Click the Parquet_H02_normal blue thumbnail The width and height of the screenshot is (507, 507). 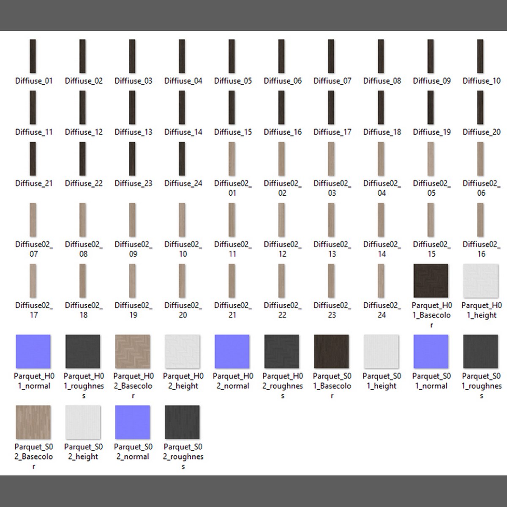(x=232, y=352)
